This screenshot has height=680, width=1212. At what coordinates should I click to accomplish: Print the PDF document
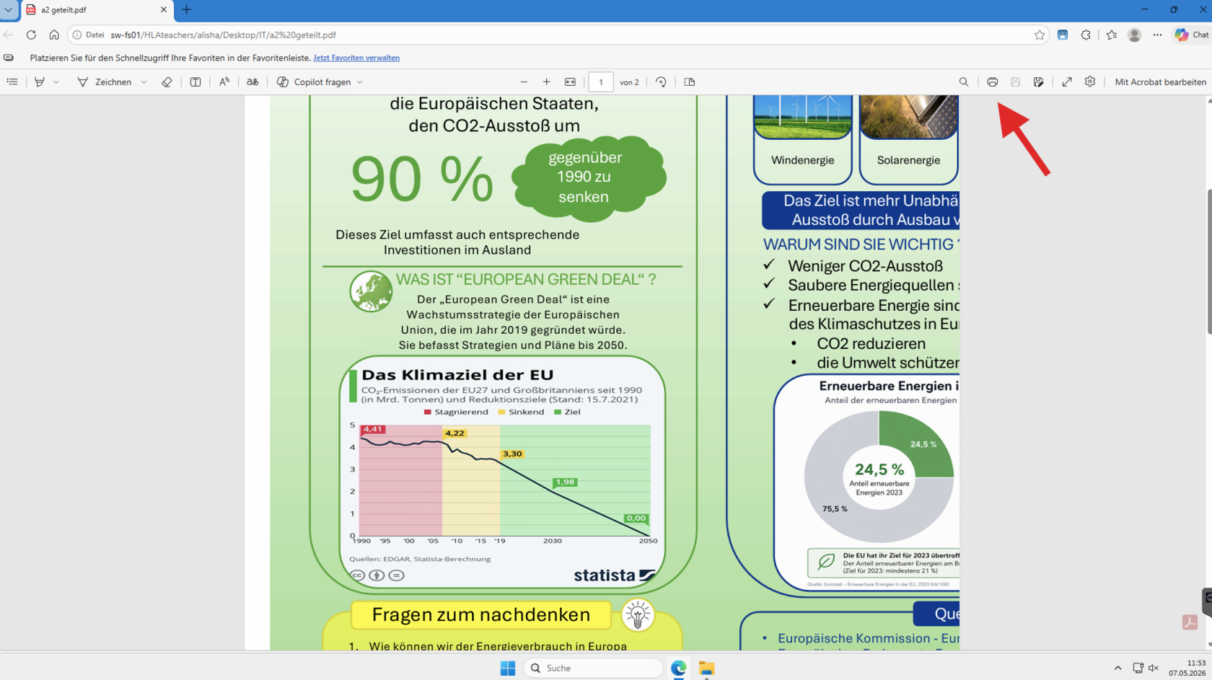(993, 82)
